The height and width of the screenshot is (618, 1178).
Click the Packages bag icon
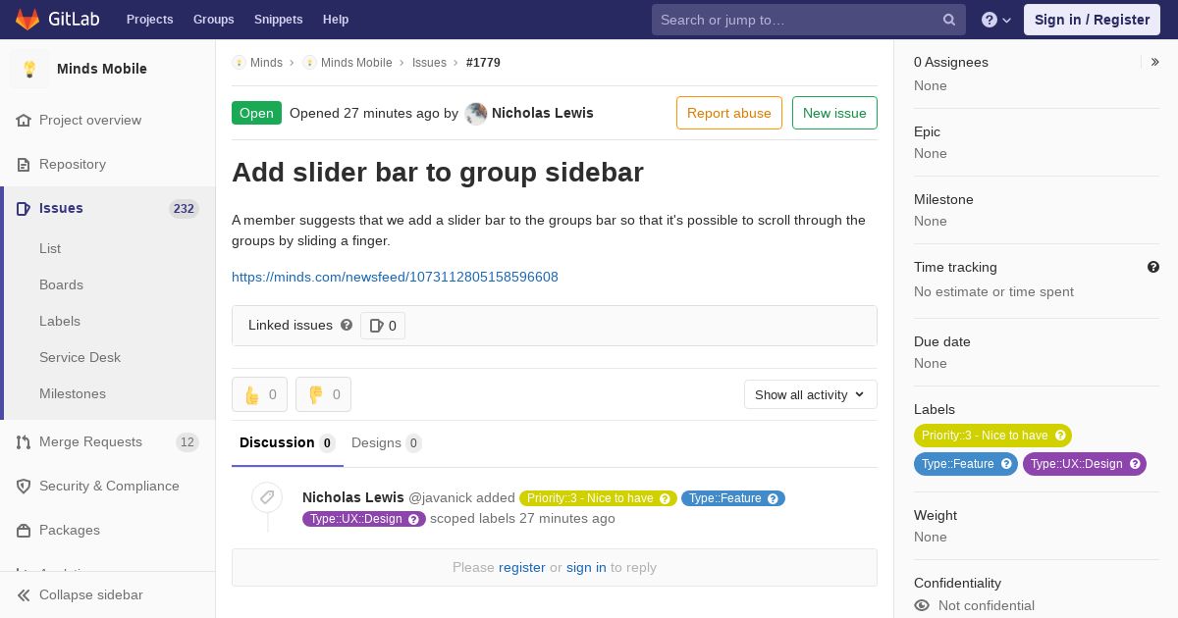(x=24, y=530)
